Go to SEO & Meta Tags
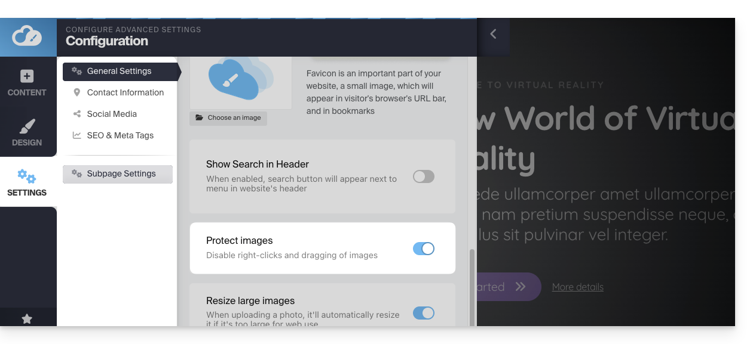 coord(120,135)
